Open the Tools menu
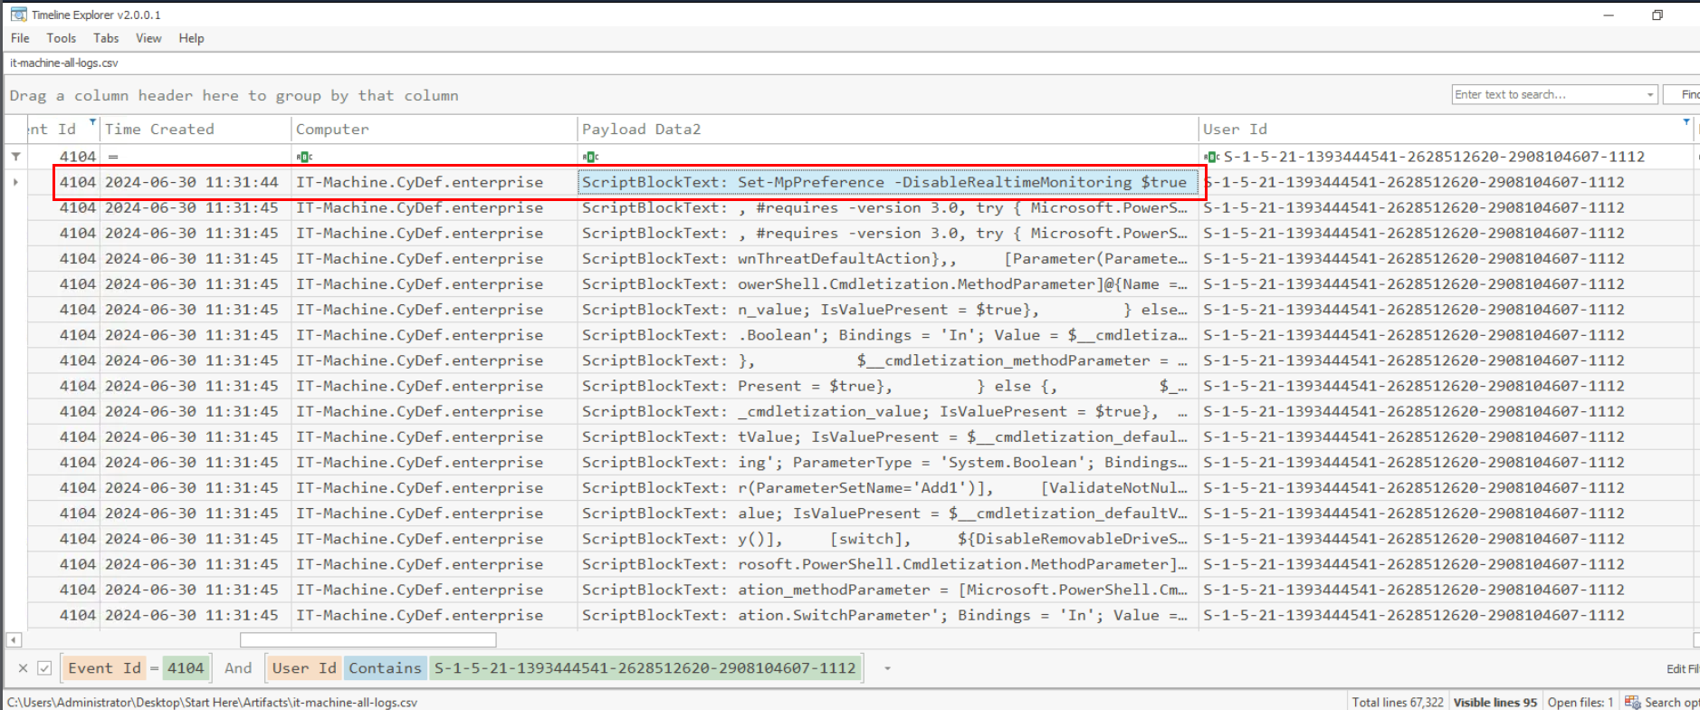The height and width of the screenshot is (710, 1700). tap(61, 38)
